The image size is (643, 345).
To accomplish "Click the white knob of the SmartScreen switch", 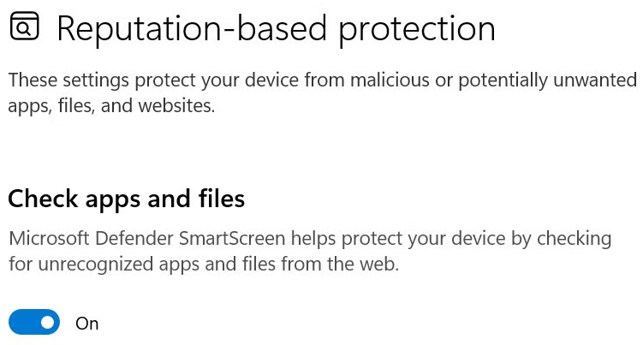I will click(x=47, y=323).
